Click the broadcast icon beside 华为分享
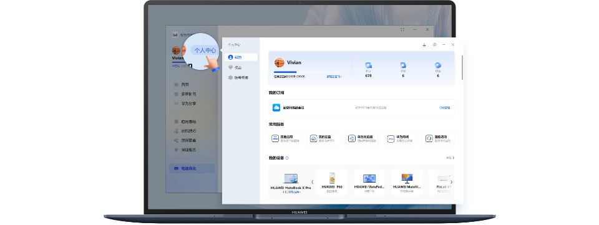This screenshot has width=599, height=225. coord(176,103)
